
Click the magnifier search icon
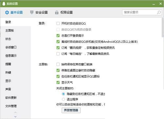[x=159, y=12]
